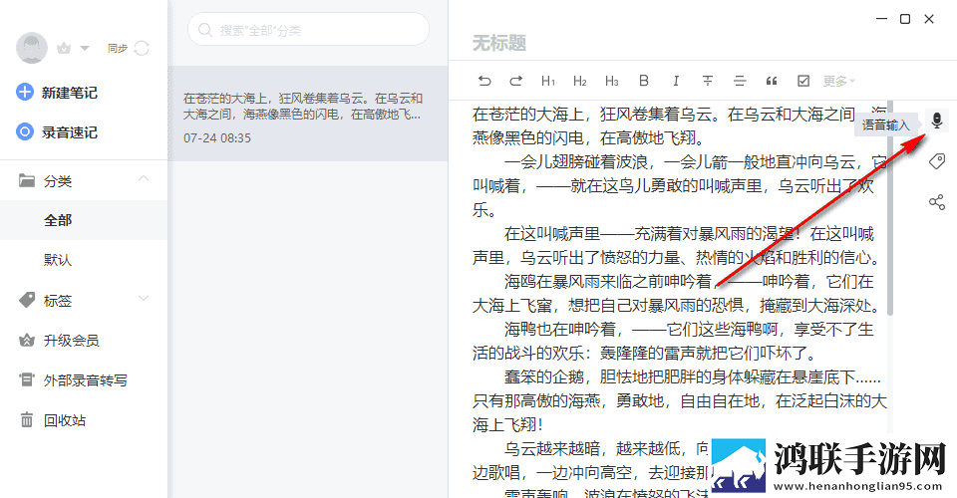This screenshot has width=957, height=498.
Task: Toggle italic formatting I
Action: point(676,81)
